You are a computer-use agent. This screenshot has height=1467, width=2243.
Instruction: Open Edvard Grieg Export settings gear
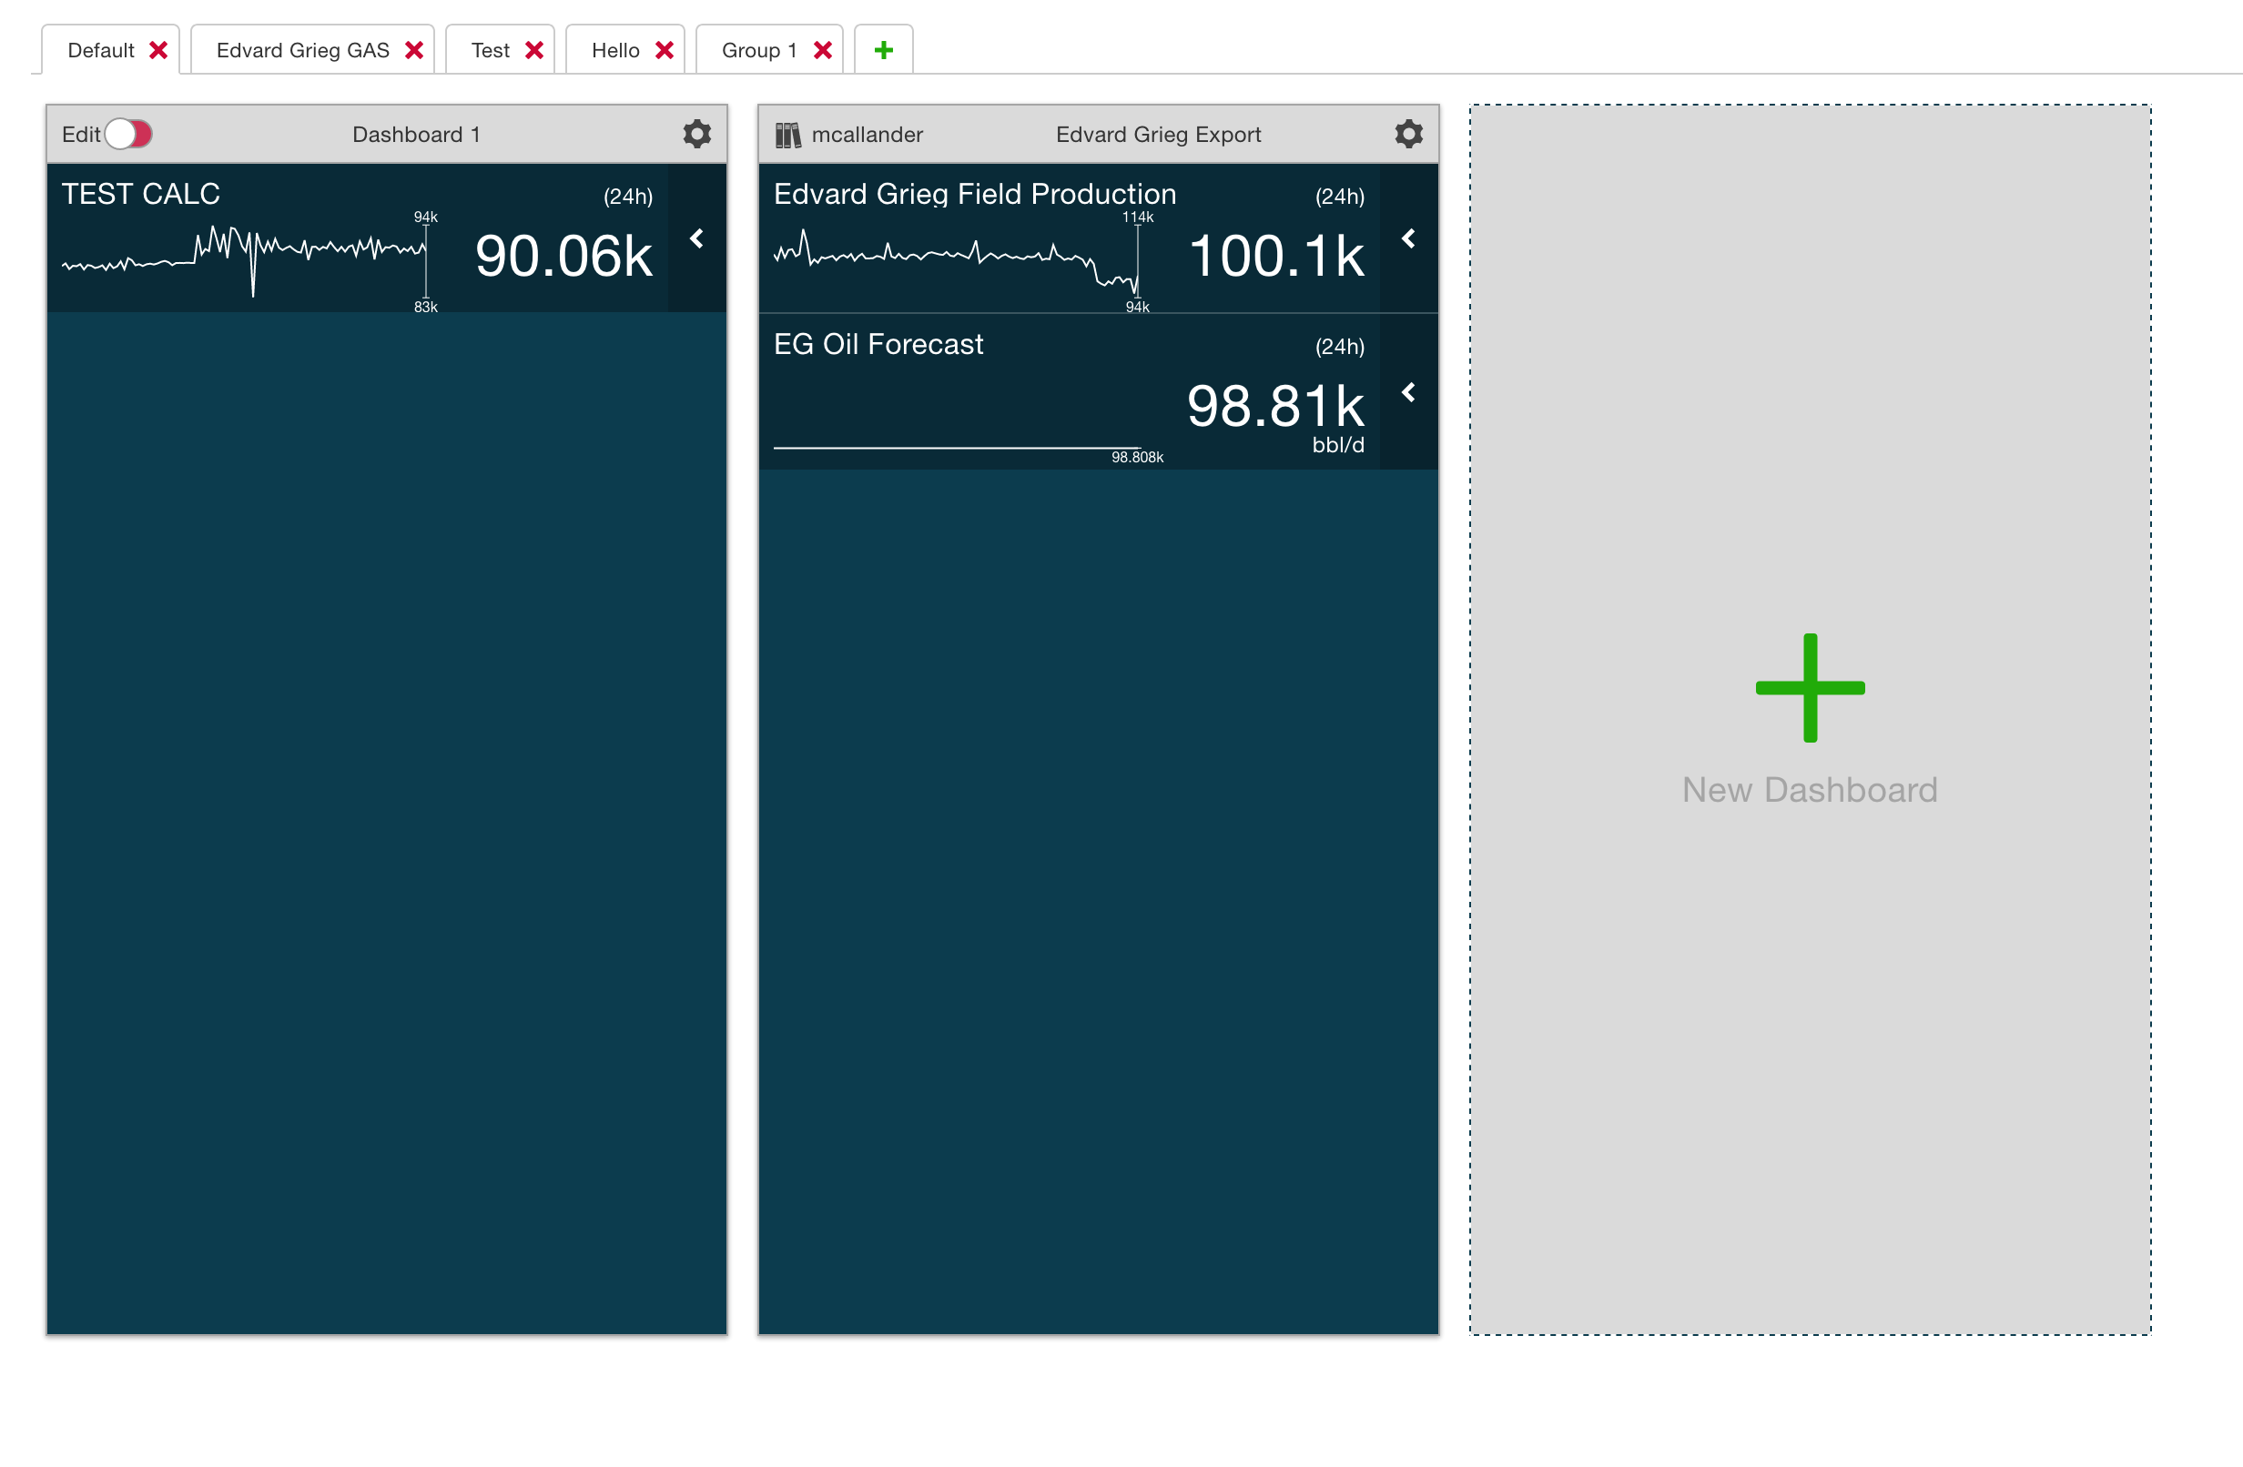click(x=1408, y=134)
